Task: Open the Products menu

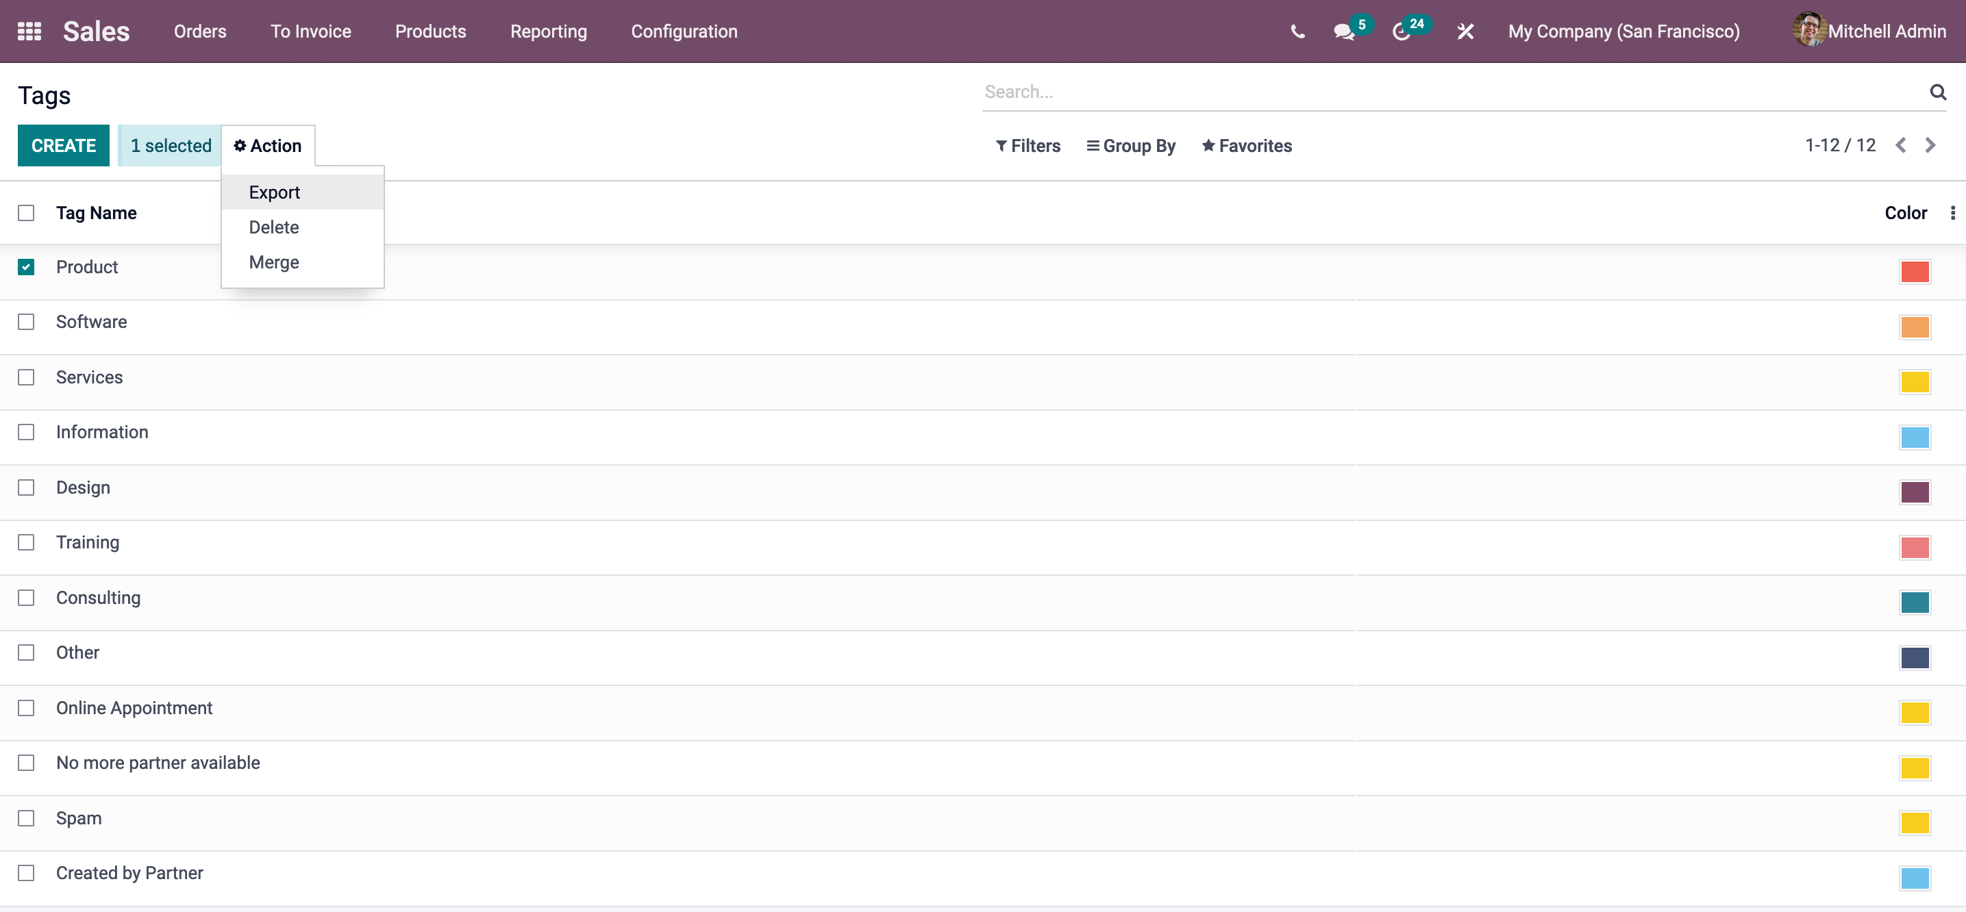Action: pos(430,31)
